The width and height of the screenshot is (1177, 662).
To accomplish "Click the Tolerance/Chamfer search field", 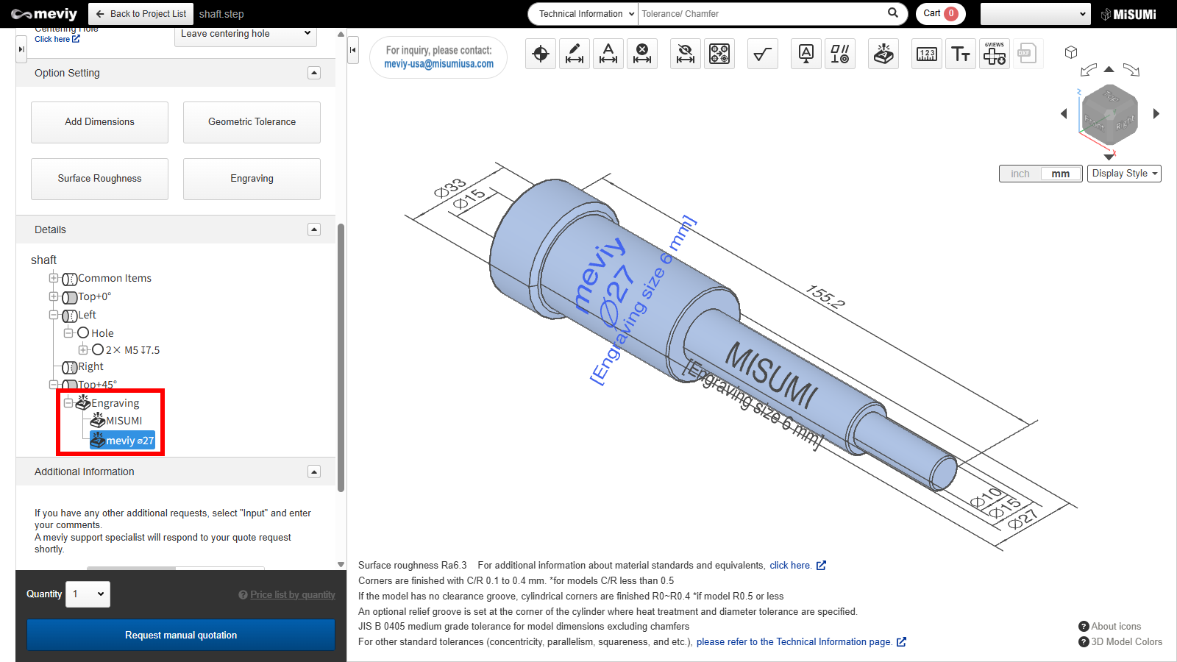I will (761, 14).
